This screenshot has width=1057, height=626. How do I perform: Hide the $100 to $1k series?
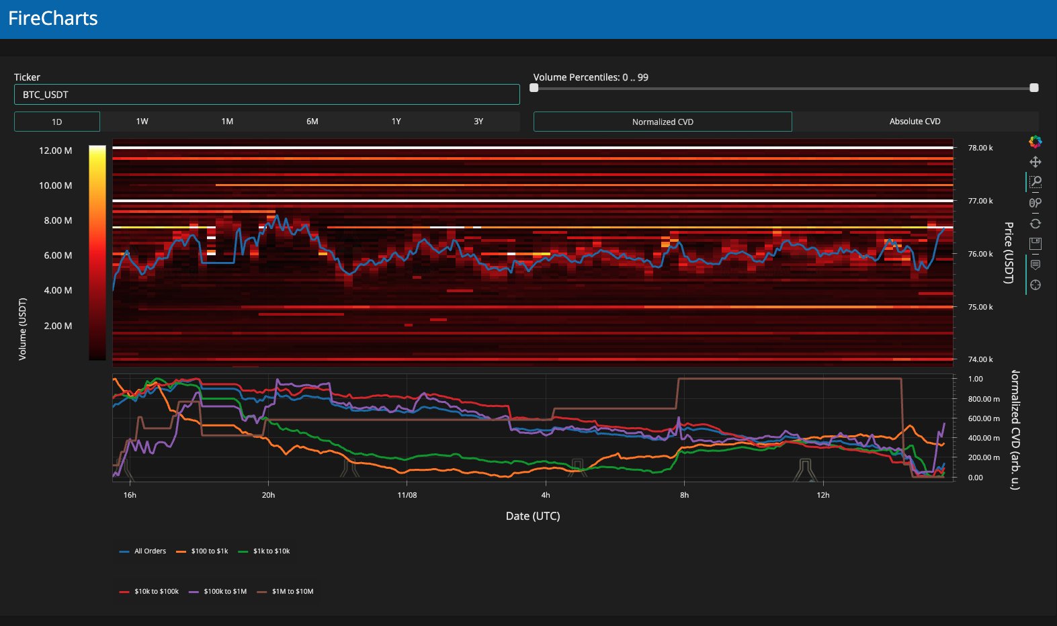point(209,551)
